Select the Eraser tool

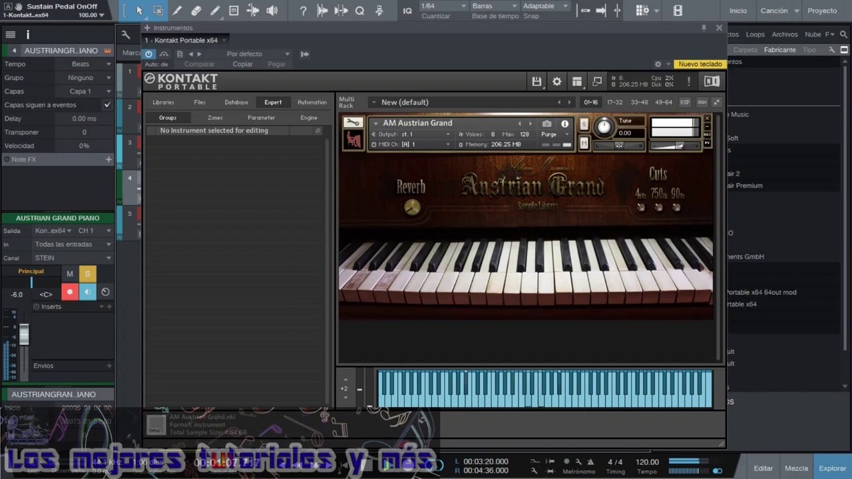click(x=196, y=11)
